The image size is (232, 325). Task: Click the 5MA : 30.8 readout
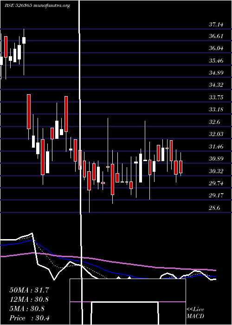click(x=27, y=309)
